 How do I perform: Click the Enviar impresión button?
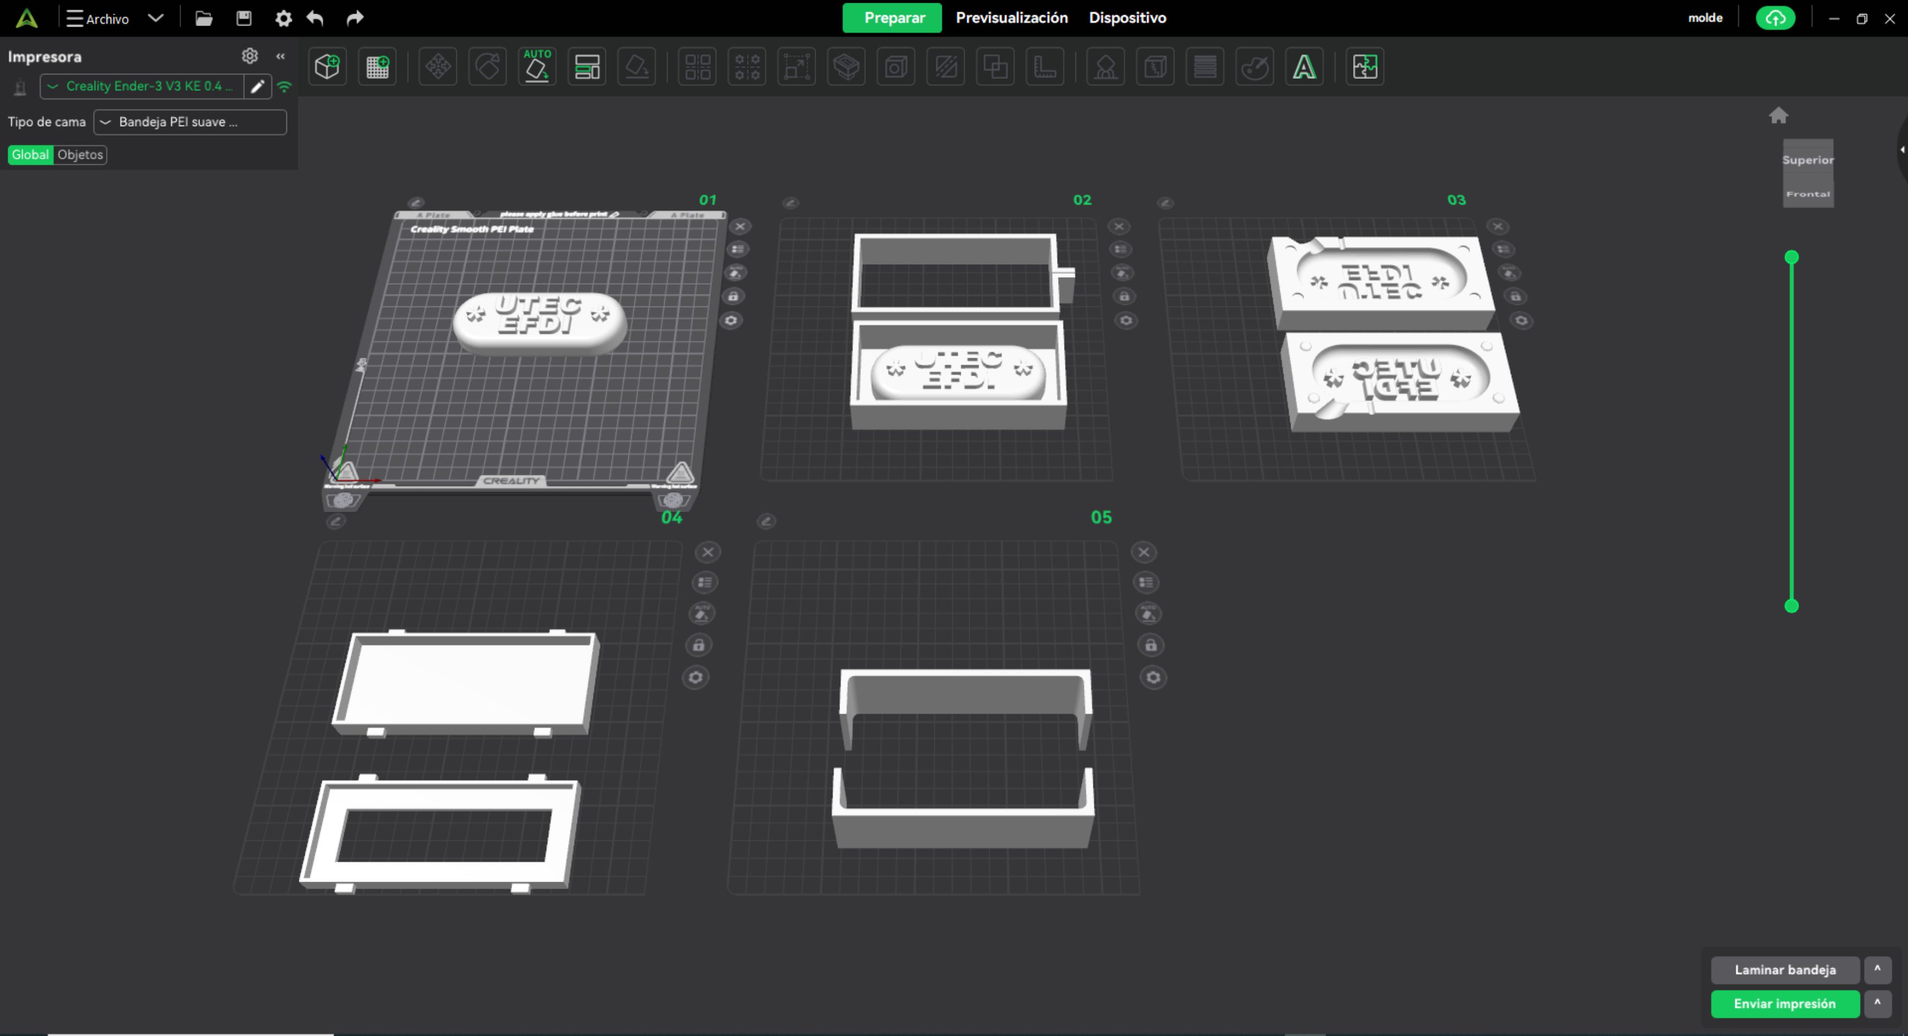[x=1784, y=1003]
